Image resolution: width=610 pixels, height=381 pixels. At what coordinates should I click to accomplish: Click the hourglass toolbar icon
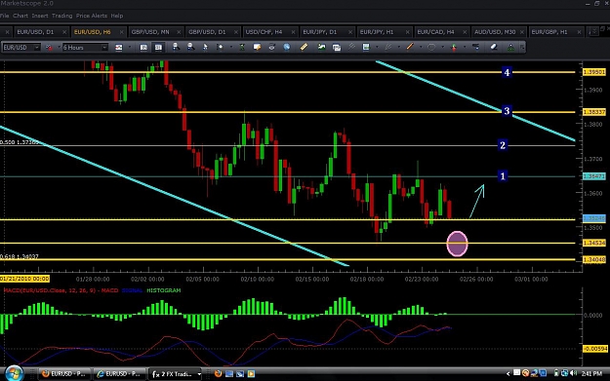242,47
